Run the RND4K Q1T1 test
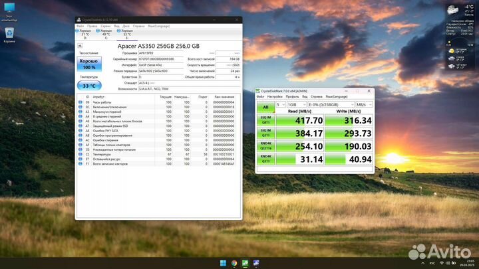The height and width of the screenshot is (269, 479). [265, 159]
